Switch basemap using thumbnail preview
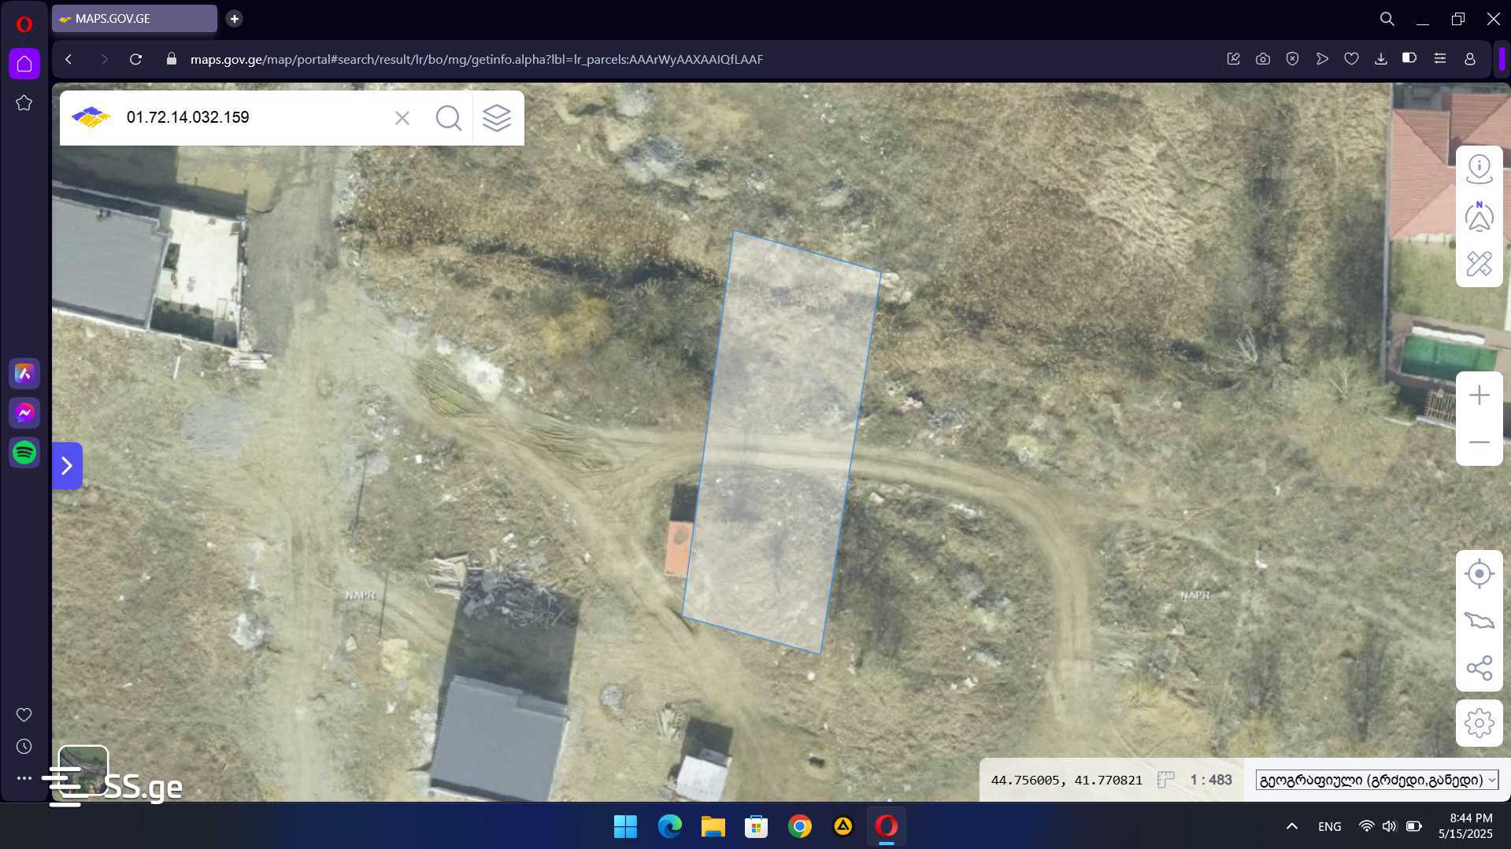 (83, 770)
